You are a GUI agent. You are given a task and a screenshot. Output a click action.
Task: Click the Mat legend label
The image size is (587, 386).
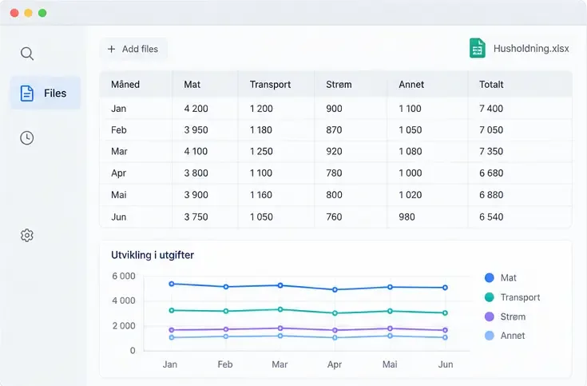coord(509,277)
